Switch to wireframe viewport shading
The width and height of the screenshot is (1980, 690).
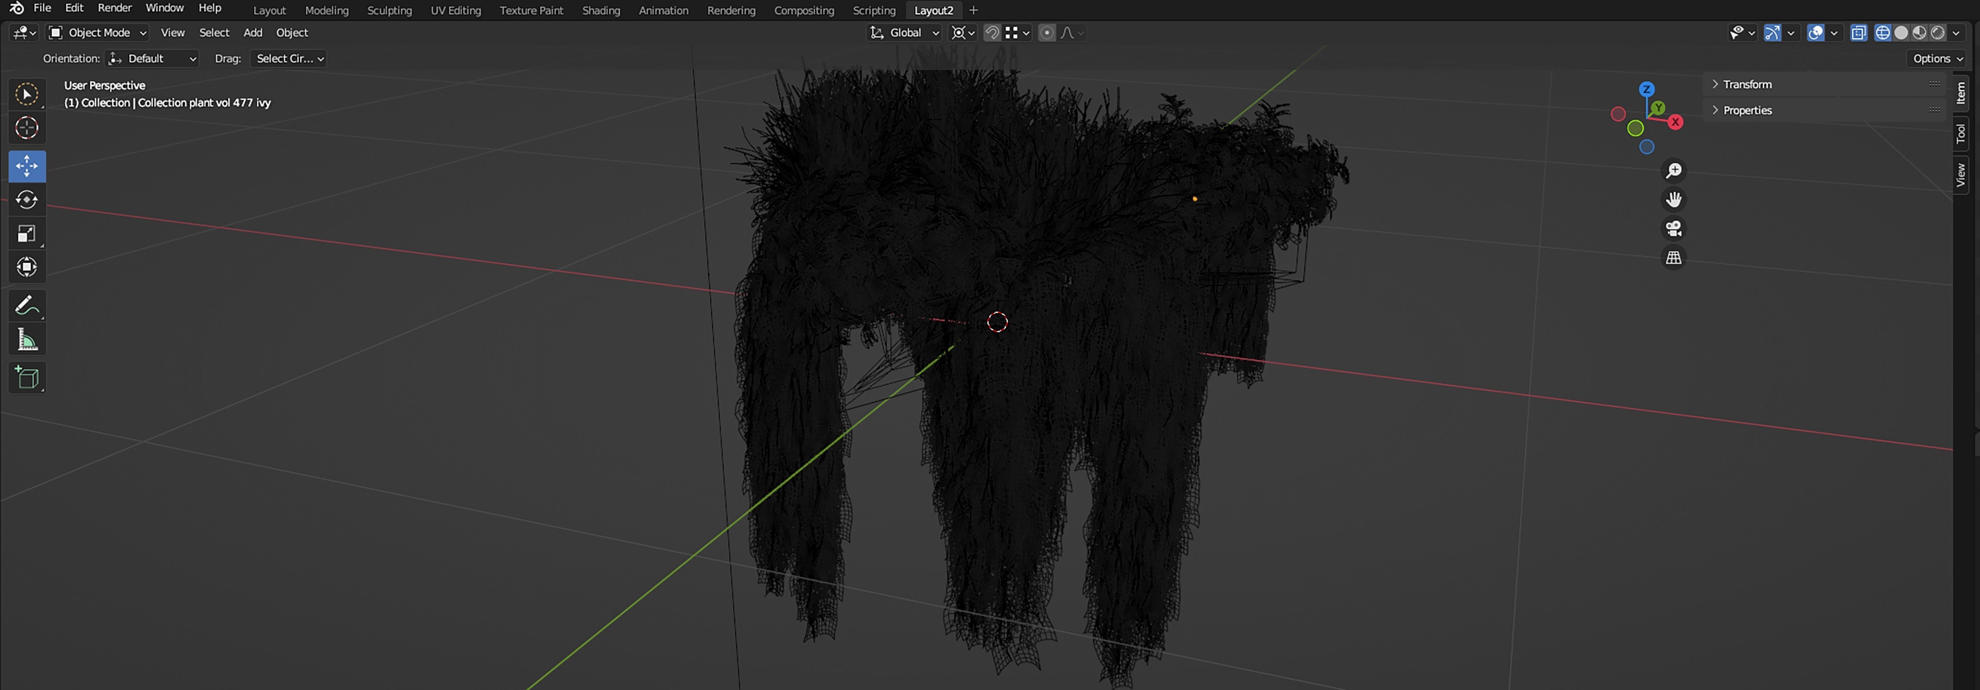click(1882, 33)
